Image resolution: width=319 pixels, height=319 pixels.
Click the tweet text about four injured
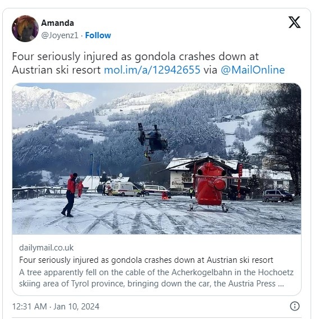[148, 63]
